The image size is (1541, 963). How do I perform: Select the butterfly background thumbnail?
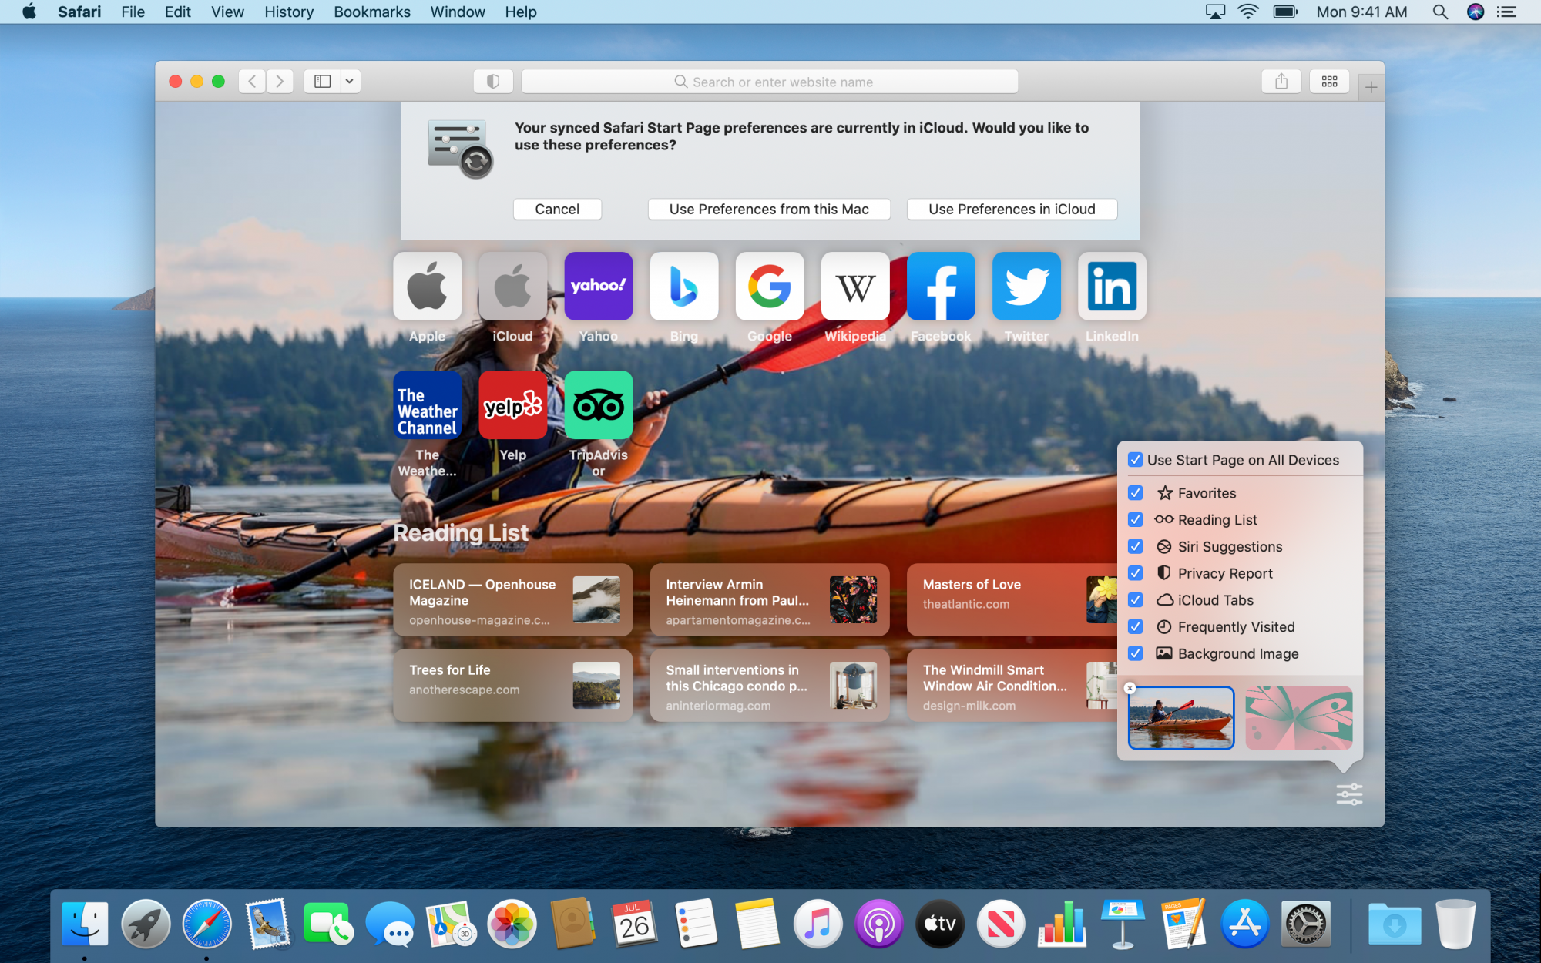pyautogui.click(x=1298, y=718)
